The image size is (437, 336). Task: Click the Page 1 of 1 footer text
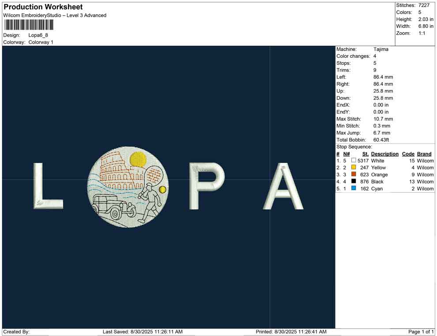[x=421, y=332]
